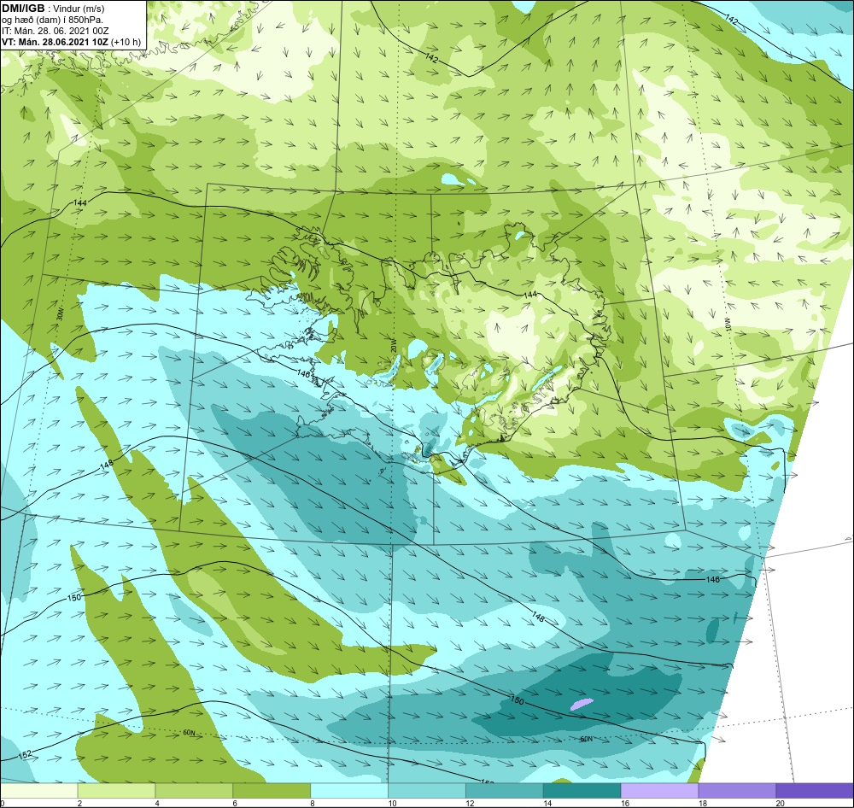
Task: Click the '152' contour label at the map's left edge
Action: pos(25,755)
